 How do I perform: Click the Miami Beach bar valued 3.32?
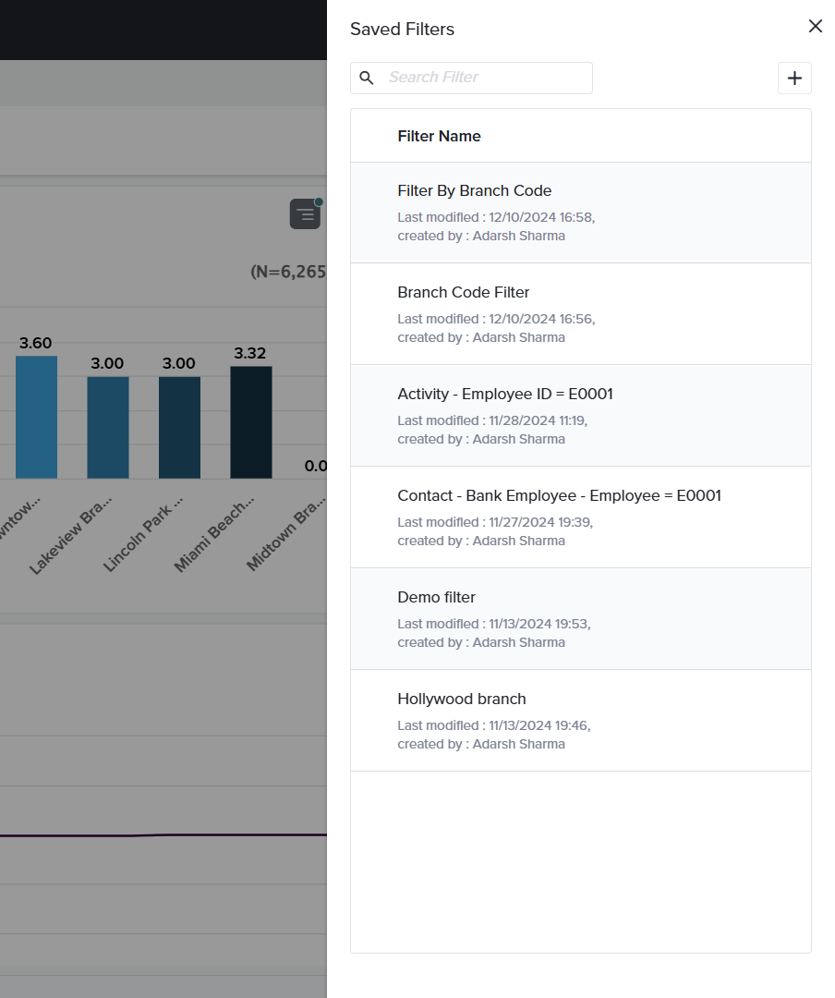click(250, 422)
